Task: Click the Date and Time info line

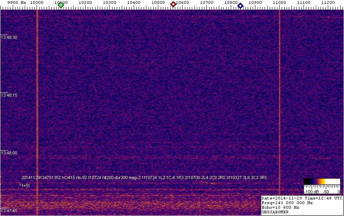Action: click(x=302, y=198)
